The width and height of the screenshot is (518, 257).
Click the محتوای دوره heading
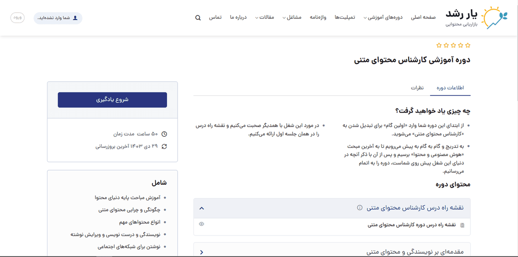tap(453, 184)
